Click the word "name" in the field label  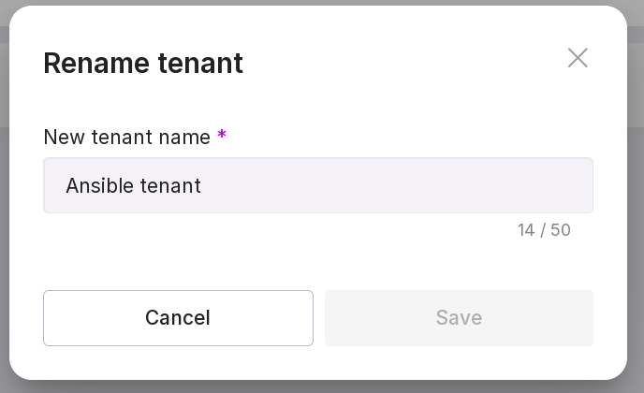click(x=185, y=137)
